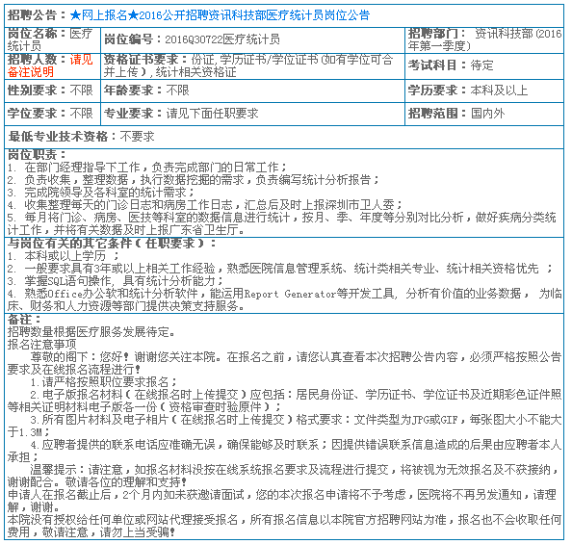Click the '岗位名称：医疗统计员' cell

click(52, 40)
